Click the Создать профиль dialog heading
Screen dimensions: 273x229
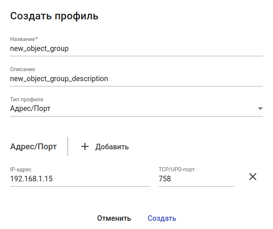[x=54, y=16]
